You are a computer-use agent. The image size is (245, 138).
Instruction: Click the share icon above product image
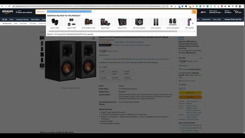click(93, 38)
